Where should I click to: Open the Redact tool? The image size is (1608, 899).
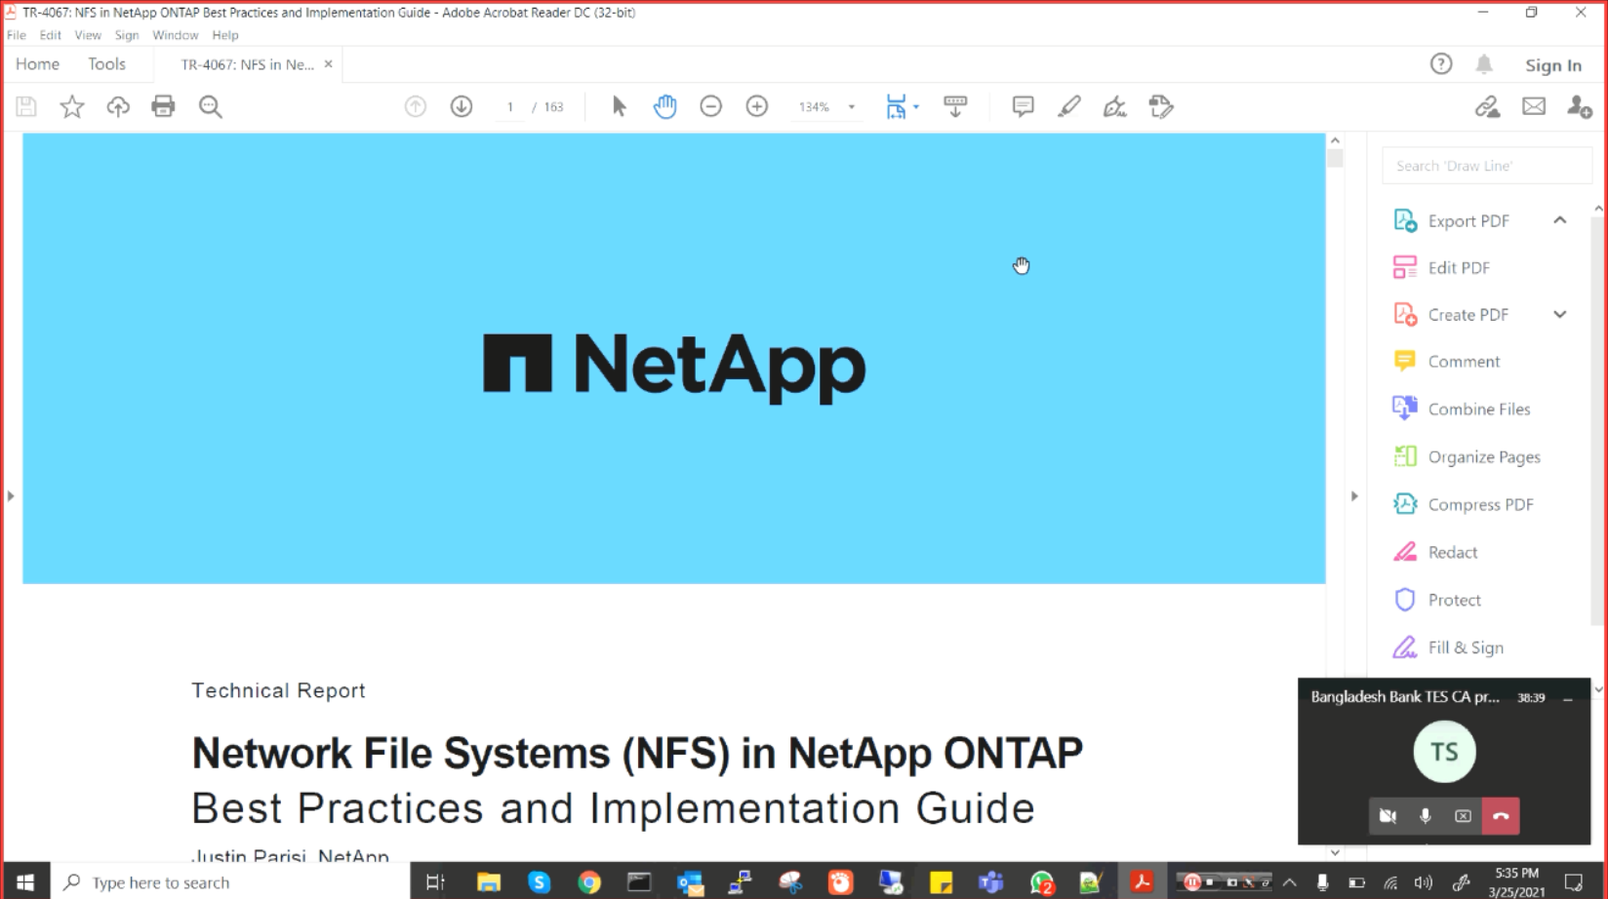pos(1453,553)
